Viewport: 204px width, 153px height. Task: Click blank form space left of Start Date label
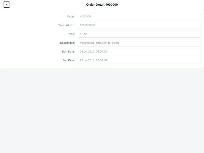pyautogui.click(x=31, y=52)
